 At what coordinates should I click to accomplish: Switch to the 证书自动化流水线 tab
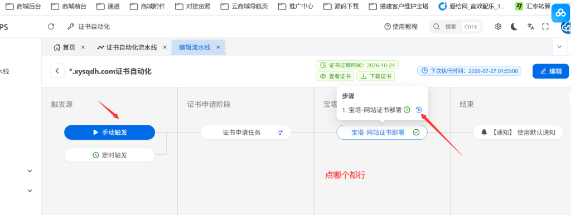point(127,47)
